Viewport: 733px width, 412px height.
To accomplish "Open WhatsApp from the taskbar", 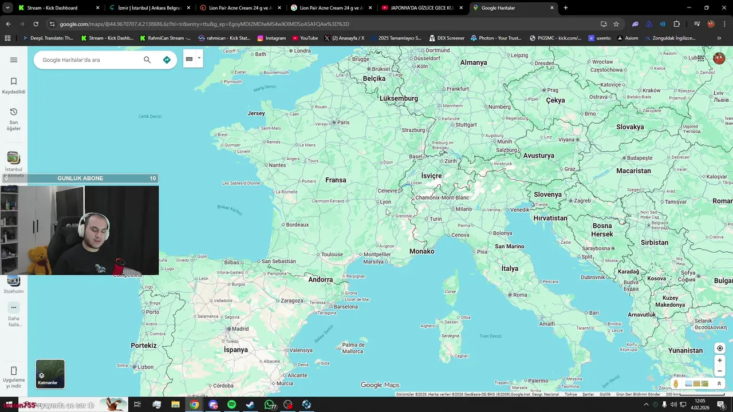I will click(x=269, y=405).
